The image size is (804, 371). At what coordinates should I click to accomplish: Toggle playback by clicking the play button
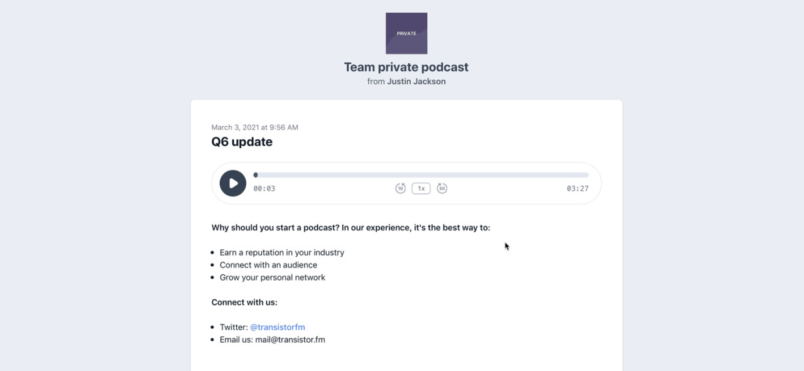pos(232,183)
